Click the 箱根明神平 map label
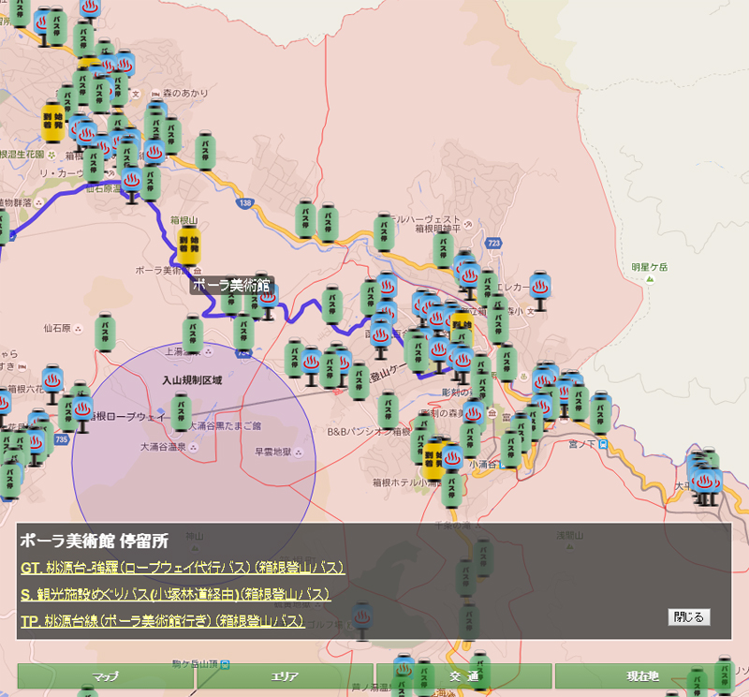Viewport: 749px width, 697px height. pyautogui.click(x=437, y=229)
